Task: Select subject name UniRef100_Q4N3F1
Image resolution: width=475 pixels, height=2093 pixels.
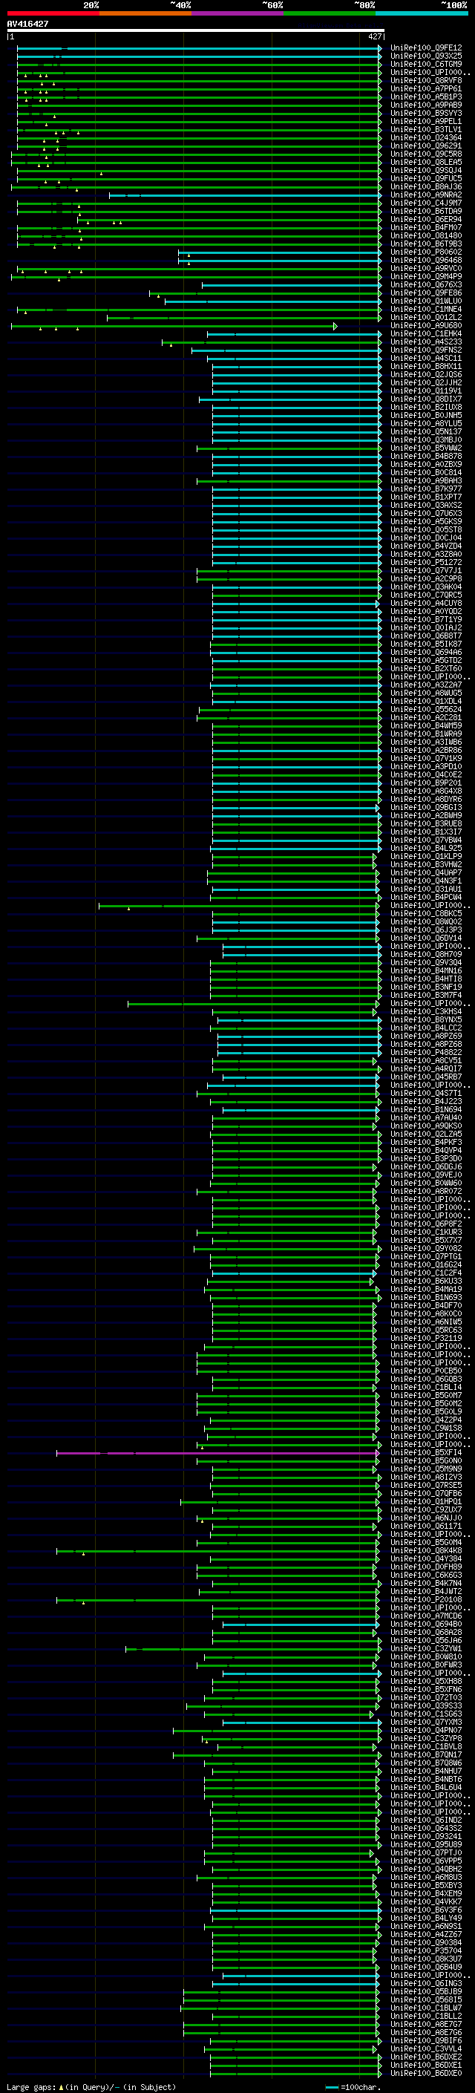Action: (x=426, y=881)
